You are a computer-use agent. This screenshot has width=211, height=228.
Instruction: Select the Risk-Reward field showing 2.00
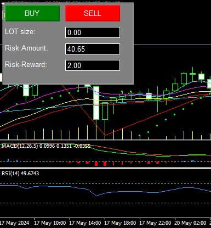tap(93, 65)
